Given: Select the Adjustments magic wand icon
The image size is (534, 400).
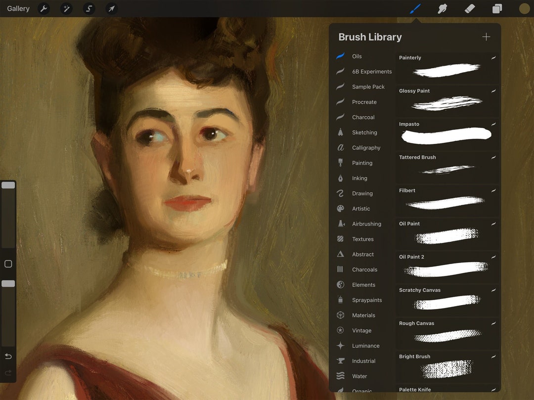Looking at the screenshot, I should pos(66,8).
